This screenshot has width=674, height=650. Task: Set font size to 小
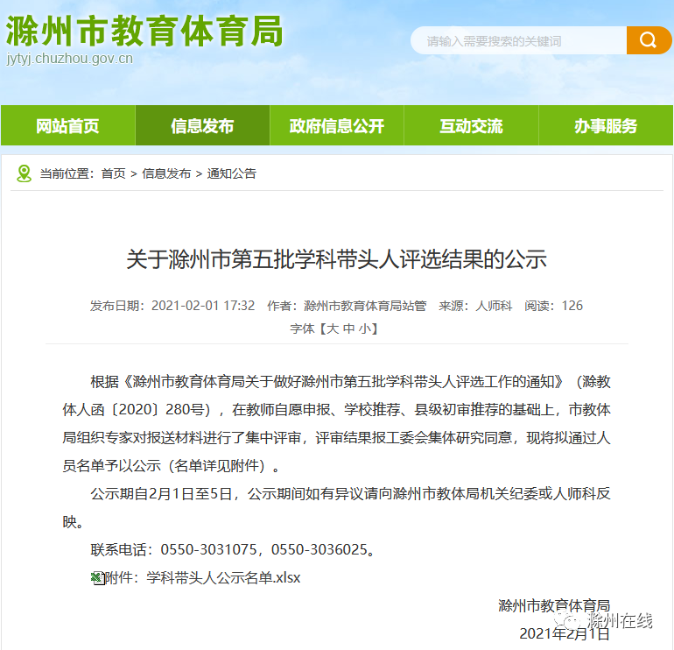[365, 329]
